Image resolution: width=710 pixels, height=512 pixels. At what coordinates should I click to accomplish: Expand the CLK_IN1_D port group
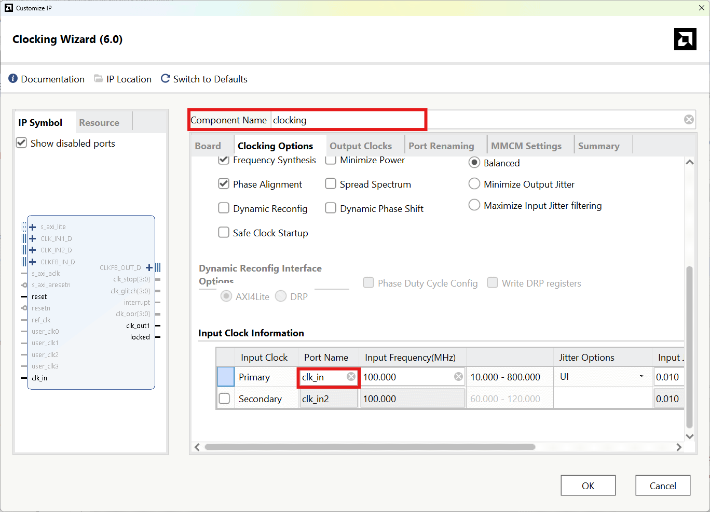tap(33, 239)
